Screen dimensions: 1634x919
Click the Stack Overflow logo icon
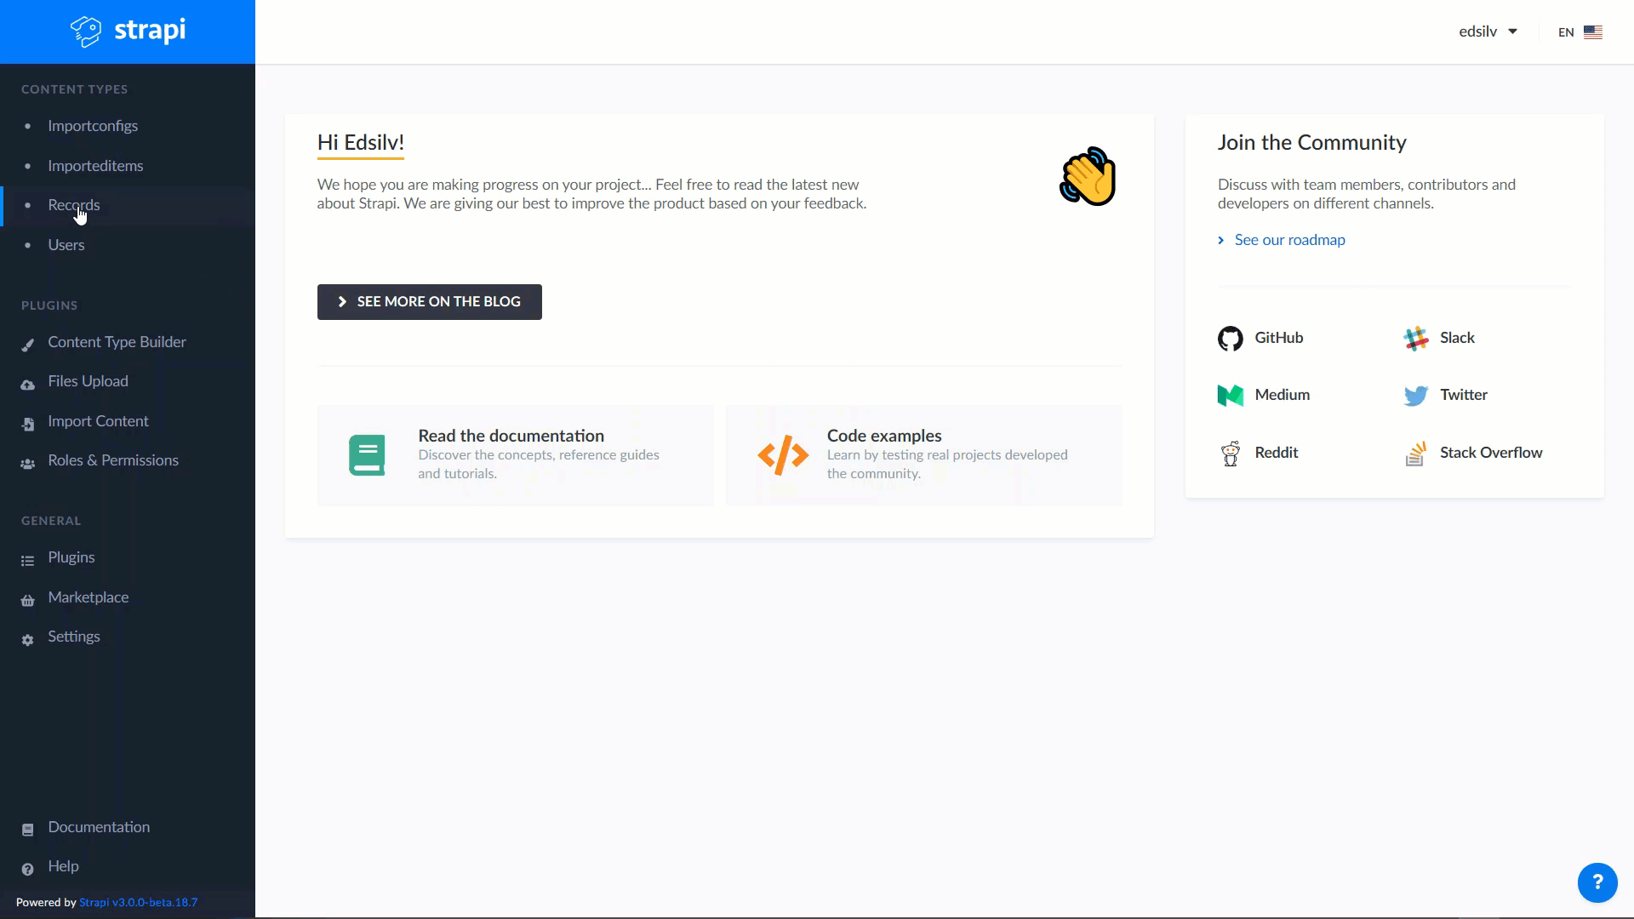click(x=1415, y=454)
